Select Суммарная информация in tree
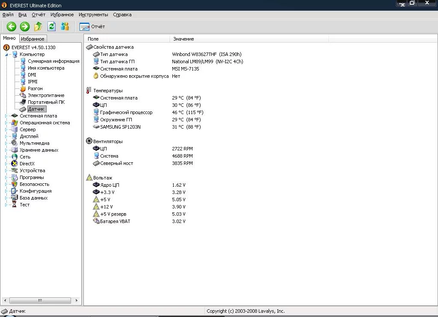Screen dimensions: 438x317 [x=53, y=61]
